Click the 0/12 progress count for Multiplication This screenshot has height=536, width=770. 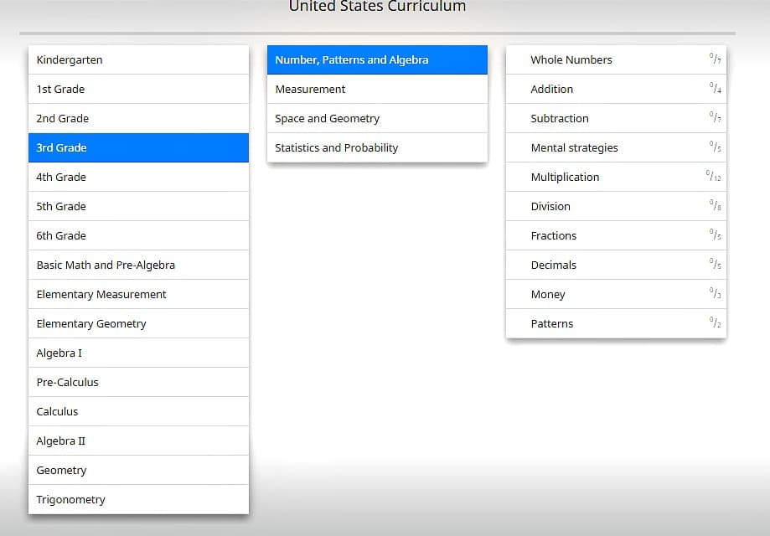pyautogui.click(x=714, y=176)
